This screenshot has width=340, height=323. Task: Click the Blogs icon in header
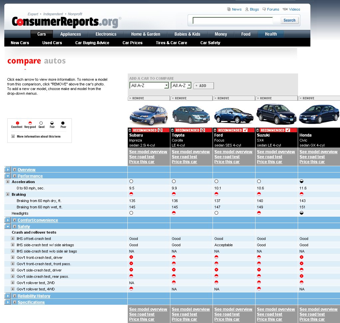pyautogui.click(x=247, y=9)
